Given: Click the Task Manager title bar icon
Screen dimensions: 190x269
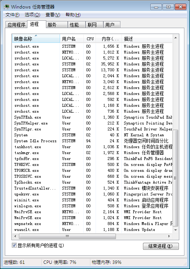Looking at the screenshot, I should [7, 7].
